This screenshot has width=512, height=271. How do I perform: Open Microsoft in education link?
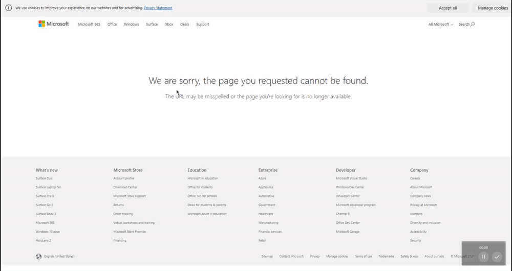(203, 178)
